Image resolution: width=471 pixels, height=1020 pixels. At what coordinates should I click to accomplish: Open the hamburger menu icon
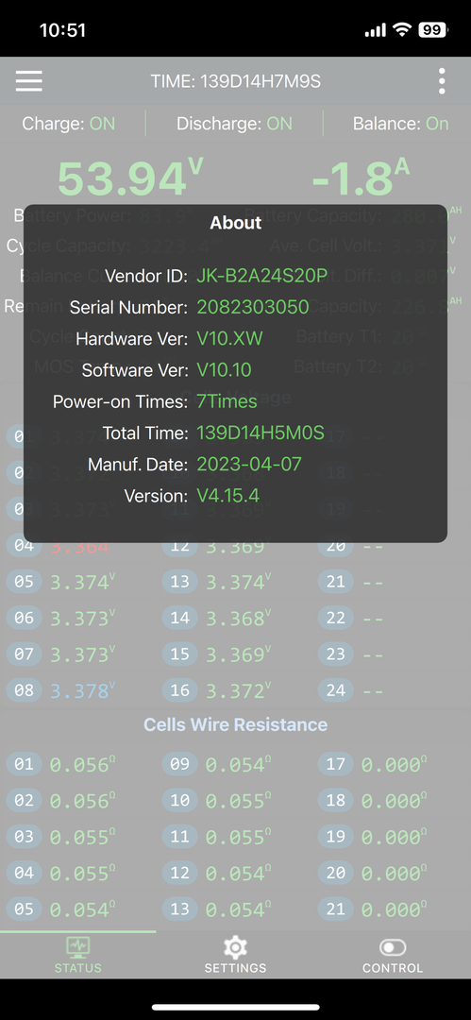pos(28,81)
